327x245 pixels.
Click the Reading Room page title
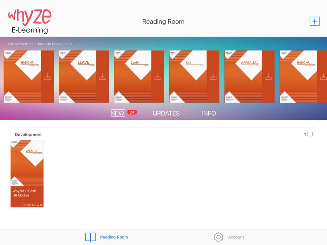(163, 22)
